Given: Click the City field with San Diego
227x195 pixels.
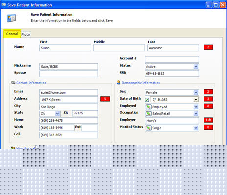Looking at the screenshot, I should [68, 107].
